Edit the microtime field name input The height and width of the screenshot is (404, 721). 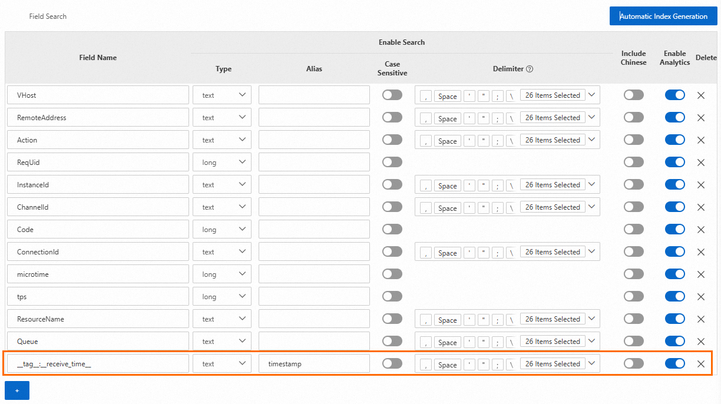pos(98,274)
